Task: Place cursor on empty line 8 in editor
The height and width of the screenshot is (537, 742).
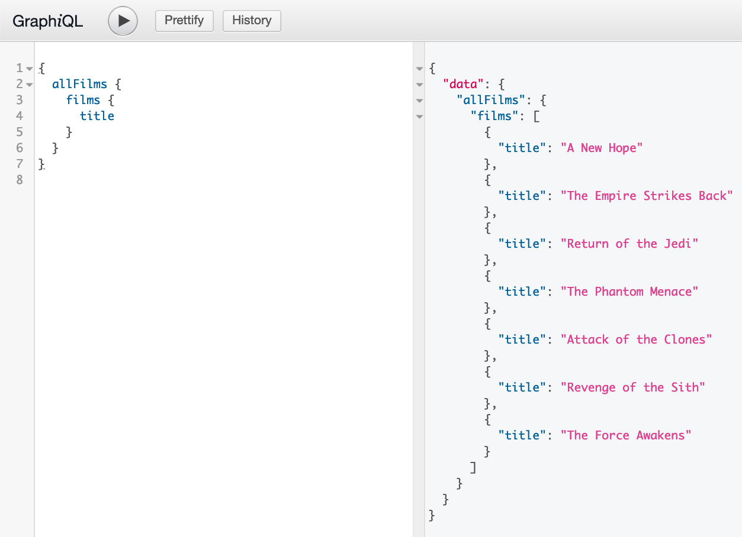Action: coord(223,180)
